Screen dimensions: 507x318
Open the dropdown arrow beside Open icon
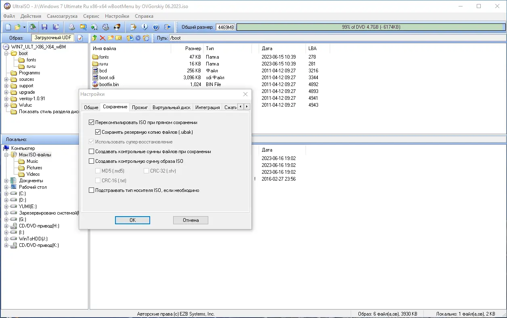[x=24, y=27]
